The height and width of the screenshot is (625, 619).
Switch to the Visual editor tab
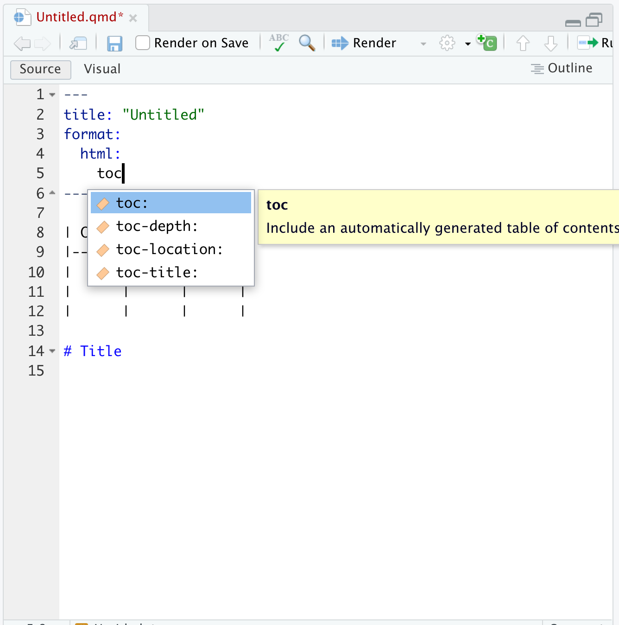[102, 69]
